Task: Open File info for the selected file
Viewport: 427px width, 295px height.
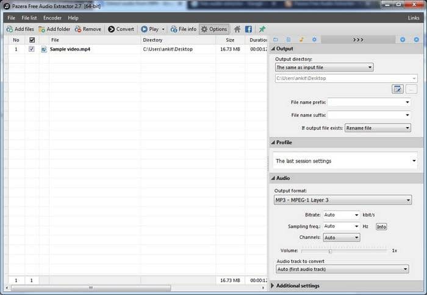Action: click(184, 29)
